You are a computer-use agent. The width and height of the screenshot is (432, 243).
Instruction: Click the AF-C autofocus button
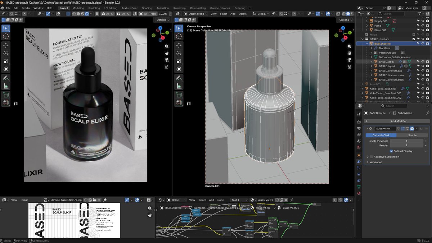pyautogui.click(x=123, y=14)
